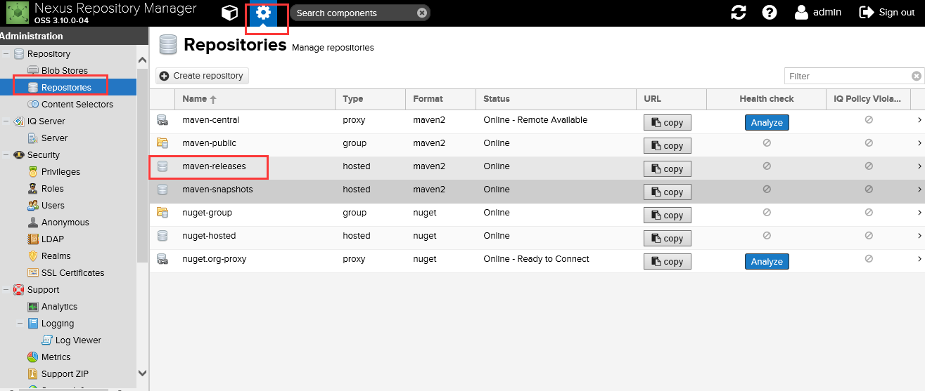Click the Blob Stores icon in sidebar

pyautogui.click(x=33, y=71)
